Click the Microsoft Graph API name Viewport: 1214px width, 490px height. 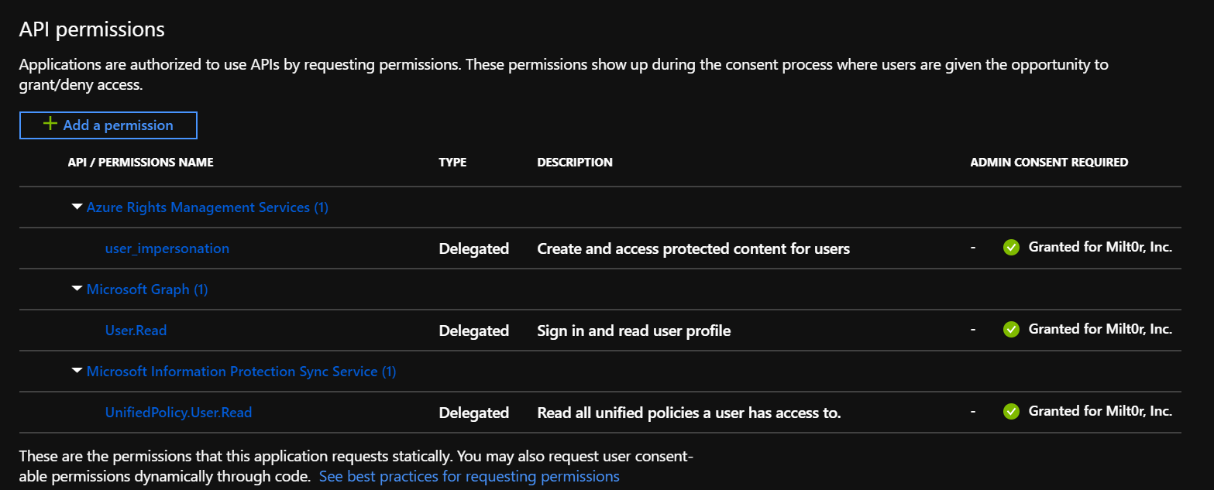146,289
